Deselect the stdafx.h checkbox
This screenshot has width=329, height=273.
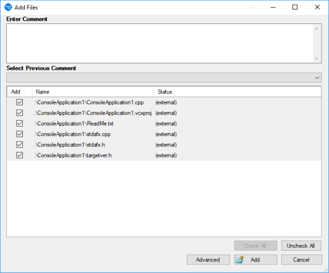click(20, 145)
